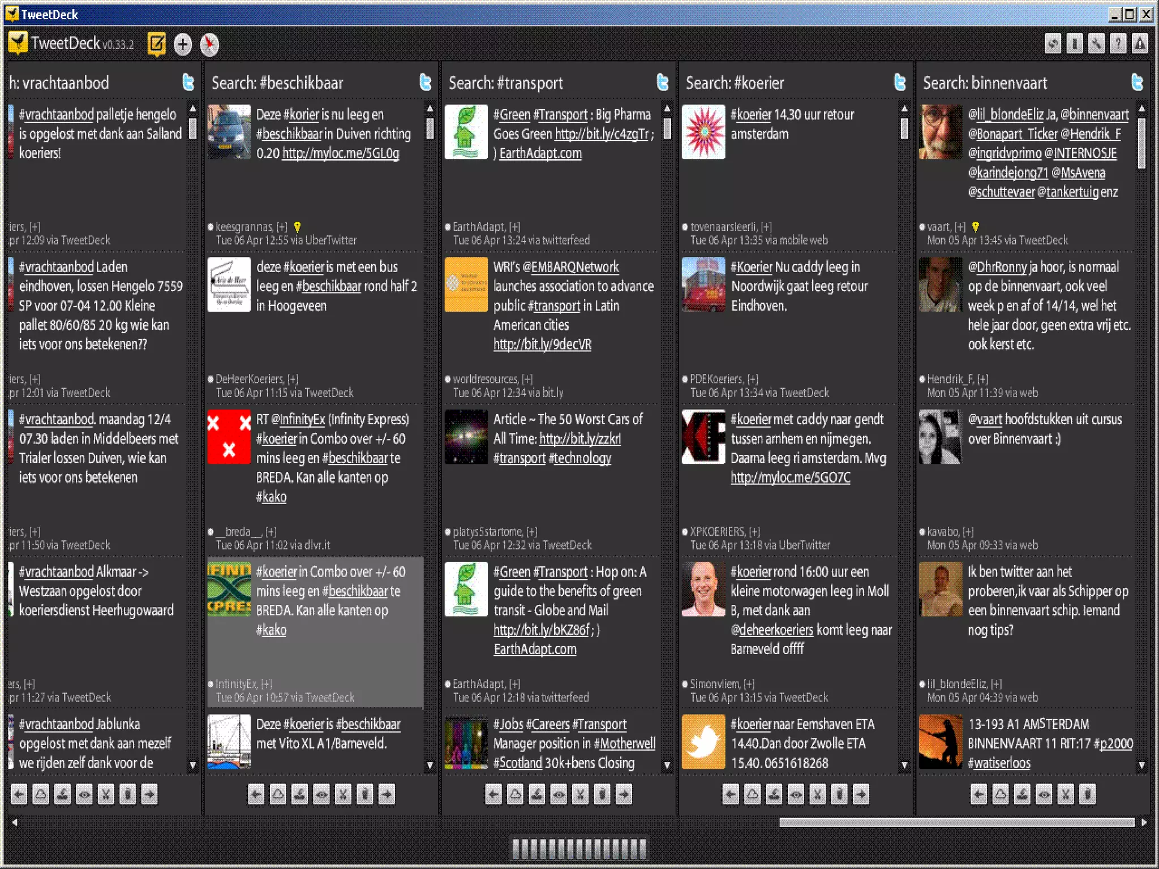Viewport: 1159px width, 869px height.
Task: Click the refresh icon in top toolbar
Action: [x=1053, y=44]
